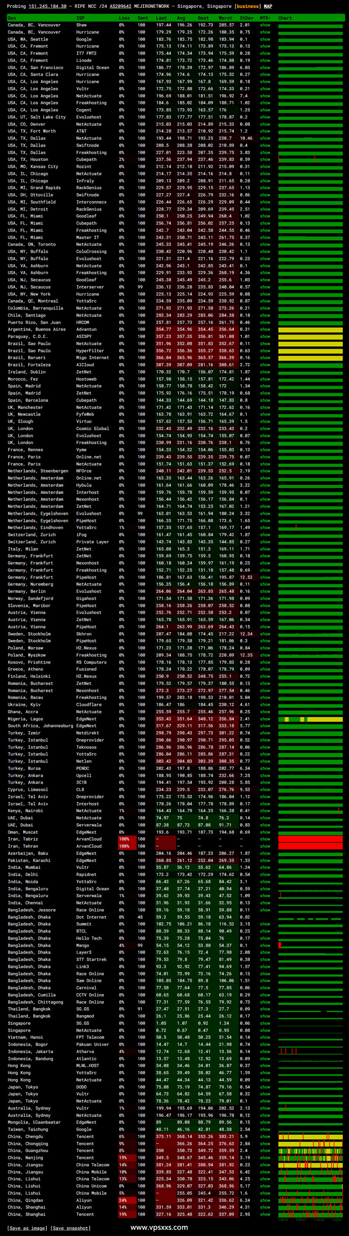Click the red chart bar for Iran, Tehran

click(x=311, y=846)
